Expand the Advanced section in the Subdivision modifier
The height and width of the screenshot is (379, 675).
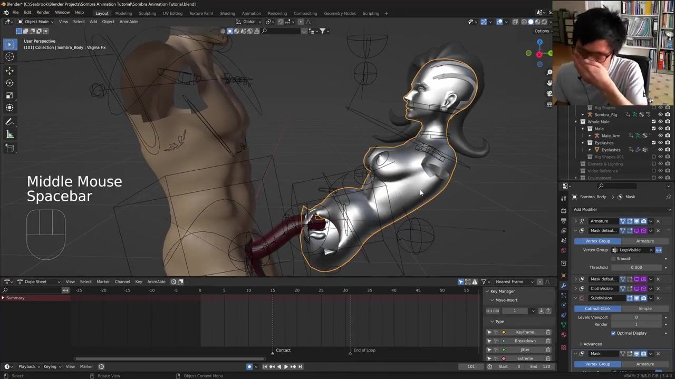click(592, 344)
